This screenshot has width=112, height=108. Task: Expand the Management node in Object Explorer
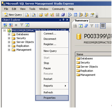tap(9, 50)
